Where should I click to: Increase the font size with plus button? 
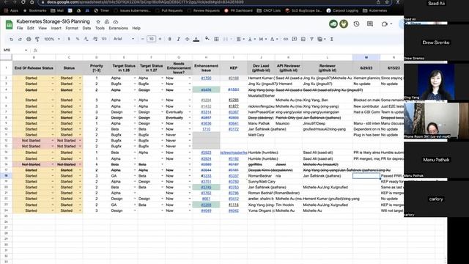pyautogui.click(x=160, y=39)
